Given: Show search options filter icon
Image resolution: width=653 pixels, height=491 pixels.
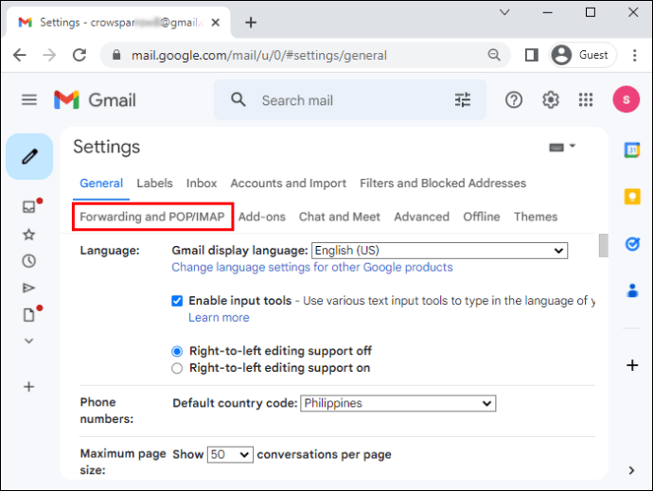Looking at the screenshot, I should [x=463, y=99].
